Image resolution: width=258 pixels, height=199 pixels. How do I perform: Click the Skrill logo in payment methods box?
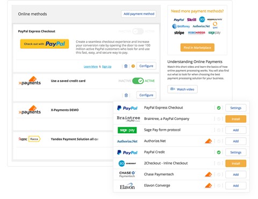click(191, 19)
